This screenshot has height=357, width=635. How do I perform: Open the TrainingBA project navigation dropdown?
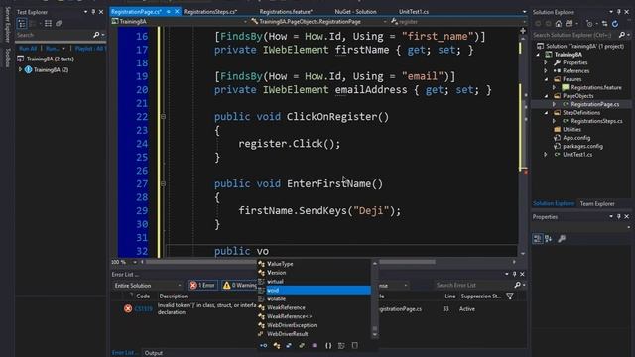click(x=245, y=22)
